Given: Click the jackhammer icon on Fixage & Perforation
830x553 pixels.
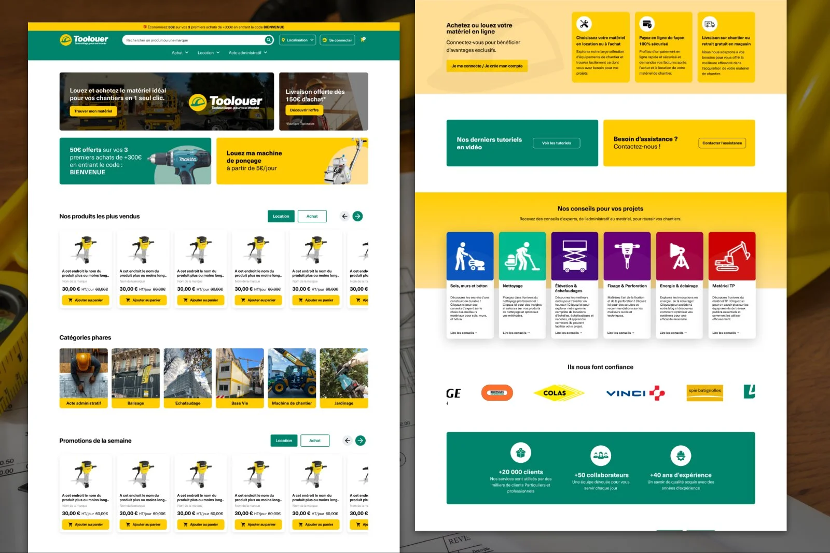Looking at the screenshot, I should coord(627,255).
